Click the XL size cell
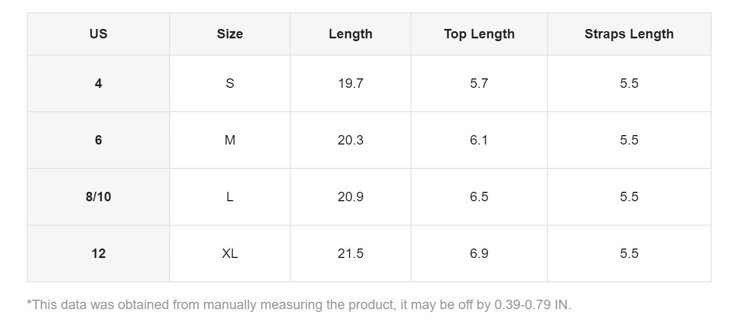Viewport: 740px width, 323px height. coord(230,254)
